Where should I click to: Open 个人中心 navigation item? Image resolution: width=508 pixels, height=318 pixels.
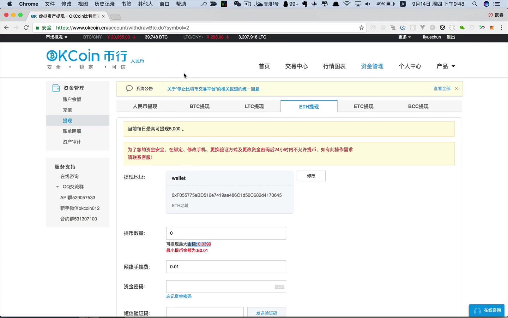(410, 66)
